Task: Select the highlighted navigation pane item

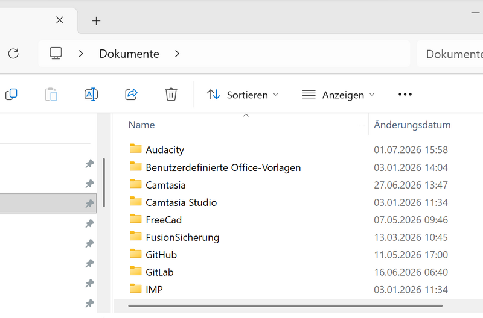Action: pos(48,204)
